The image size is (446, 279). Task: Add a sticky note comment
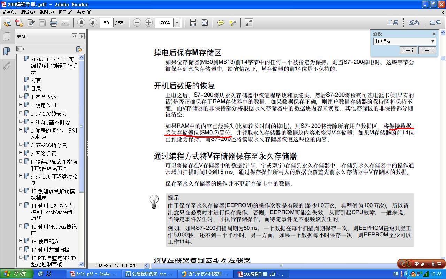(x=221, y=23)
